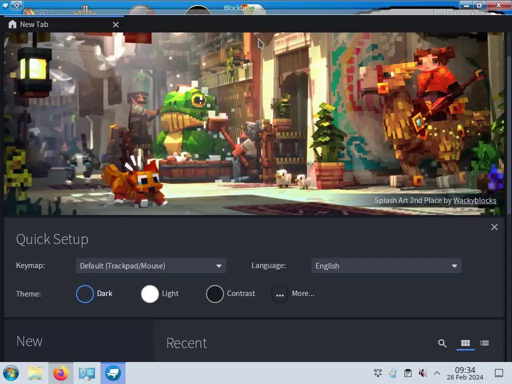Open the notifications bell in tray
The width and height of the screenshot is (512, 384).
(x=378, y=372)
